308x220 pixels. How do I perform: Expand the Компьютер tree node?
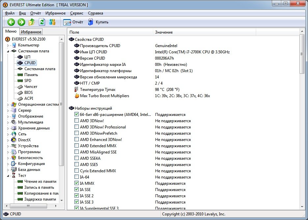click(8, 45)
